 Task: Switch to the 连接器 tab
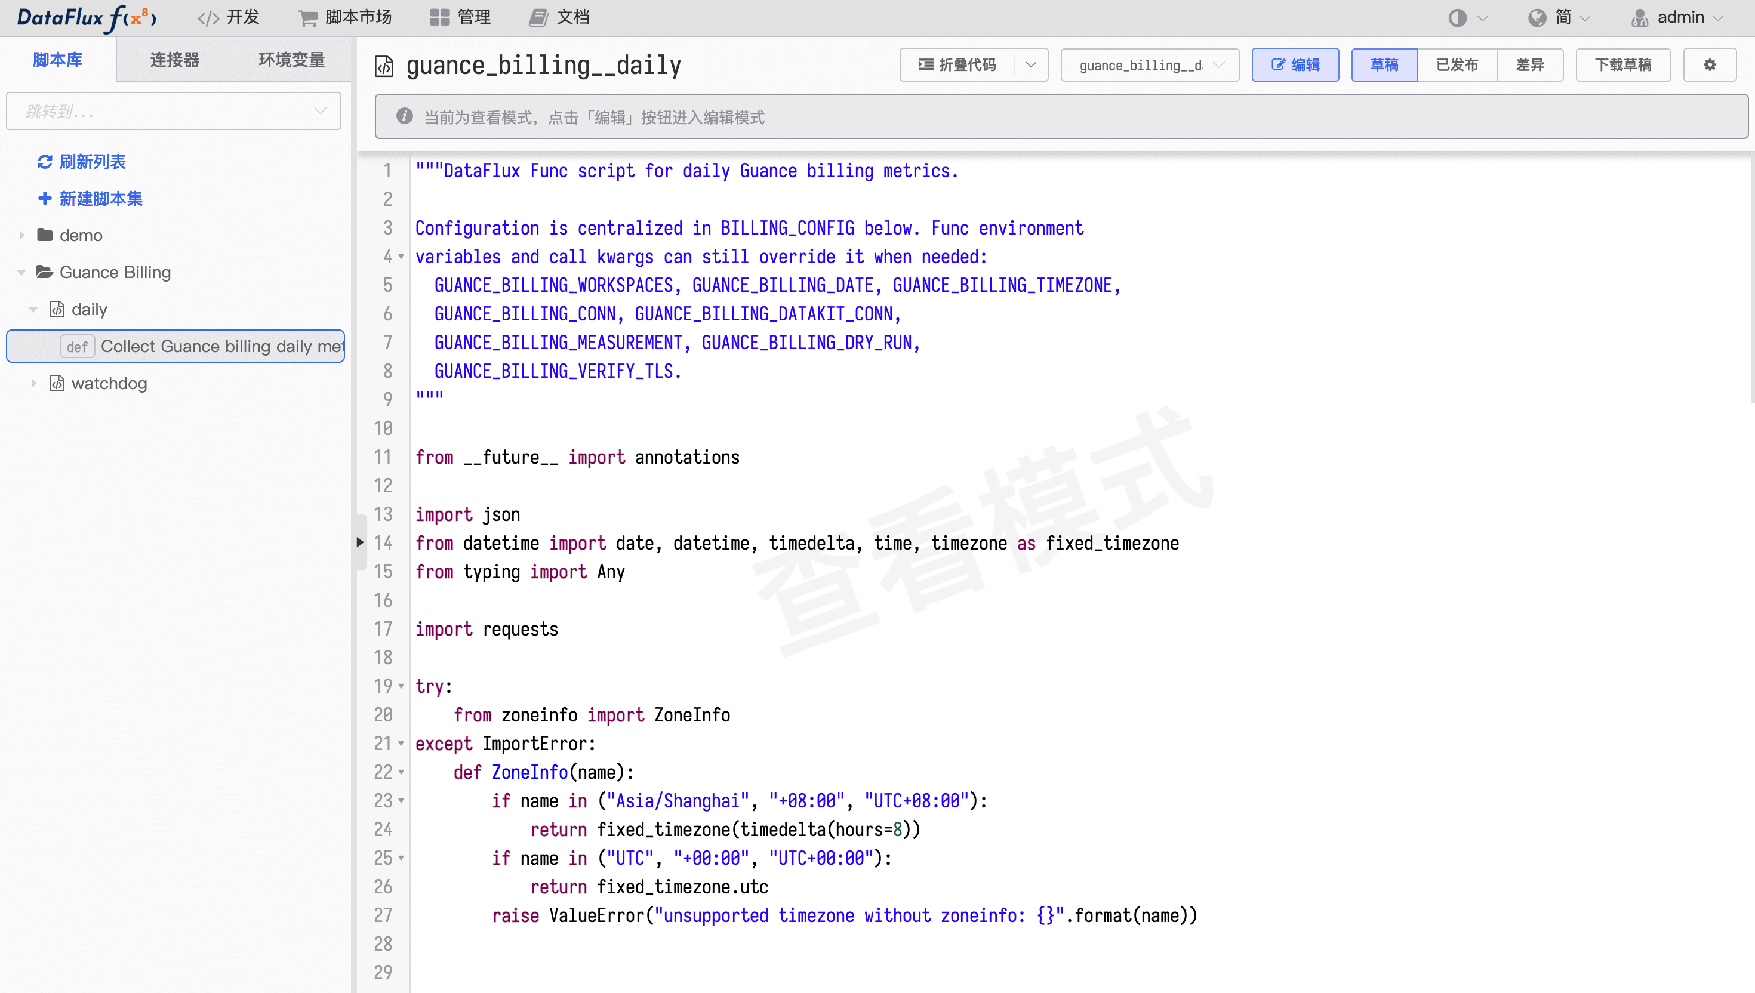point(175,60)
